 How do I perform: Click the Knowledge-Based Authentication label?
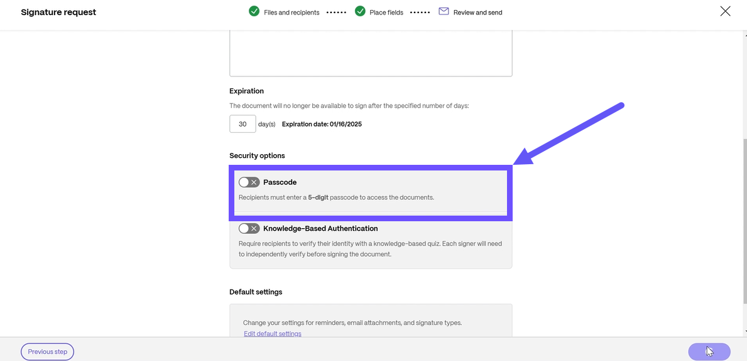[320, 229]
